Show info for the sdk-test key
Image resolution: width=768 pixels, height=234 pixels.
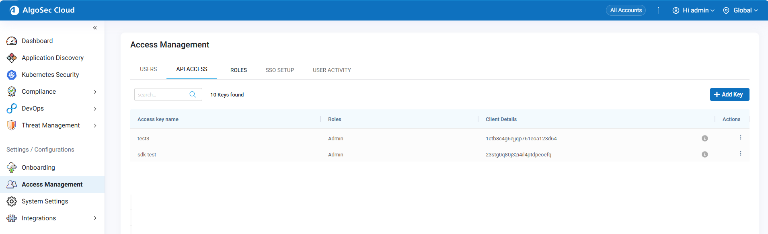704,154
